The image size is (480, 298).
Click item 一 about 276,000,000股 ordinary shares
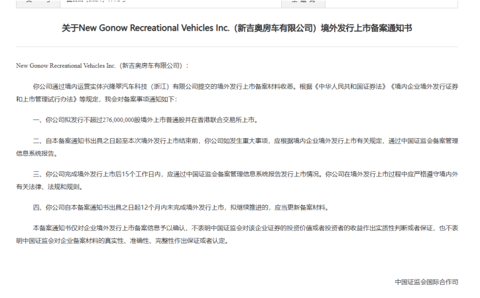tap(145, 120)
